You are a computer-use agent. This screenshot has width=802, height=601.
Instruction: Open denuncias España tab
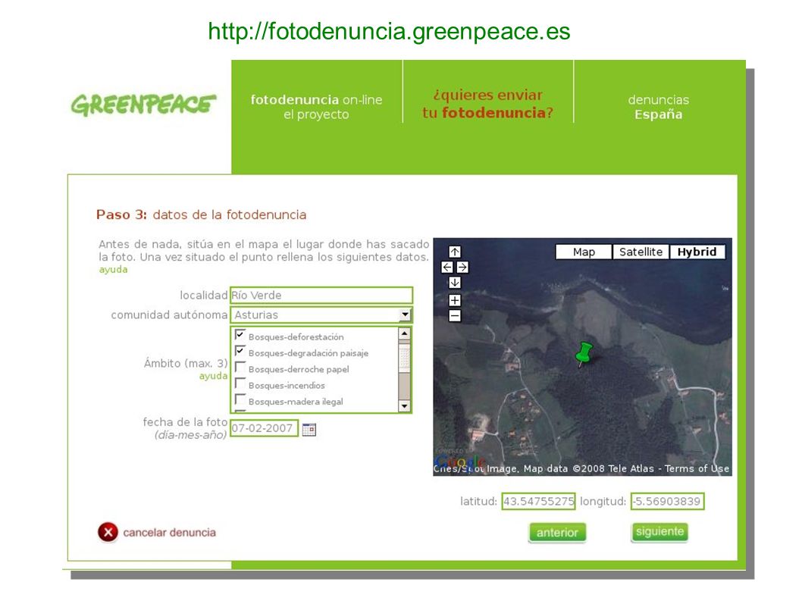(x=658, y=106)
